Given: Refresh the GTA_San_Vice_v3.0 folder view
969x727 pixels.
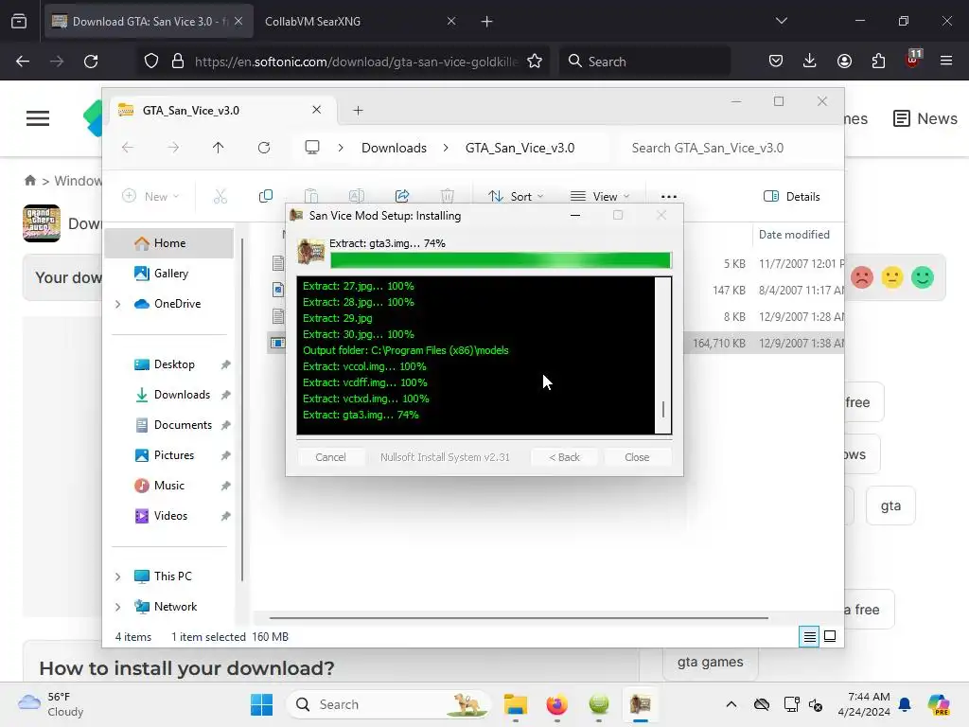Looking at the screenshot, I should point(264,147).
